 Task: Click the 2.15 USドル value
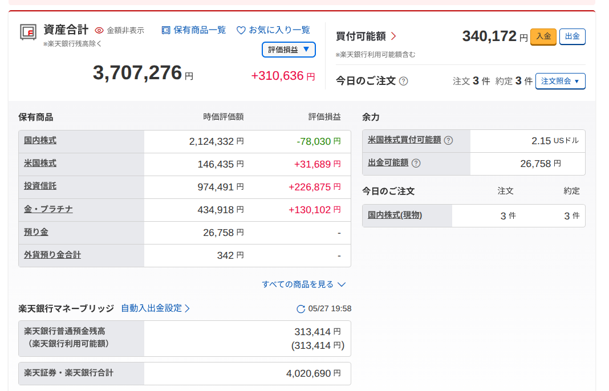pos(555,141)
